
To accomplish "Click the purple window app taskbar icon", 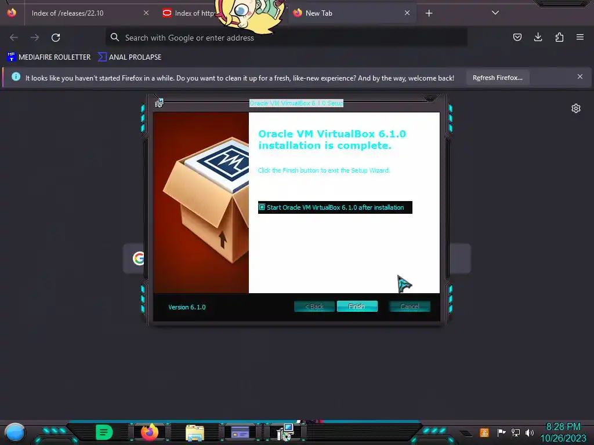I will pos(240,432).
